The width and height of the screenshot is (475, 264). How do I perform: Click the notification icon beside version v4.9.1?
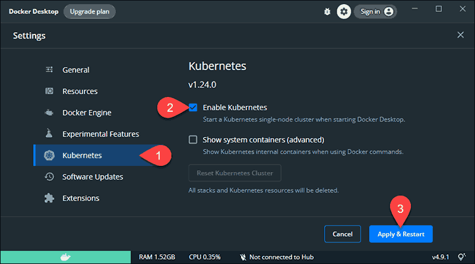[x=462, y=257]
